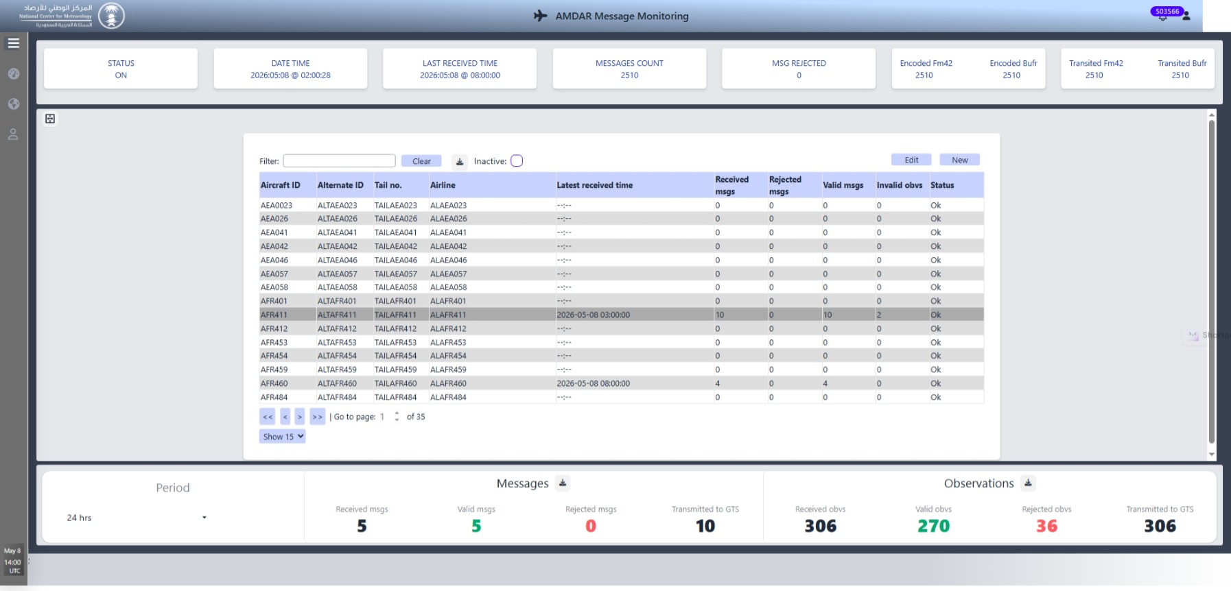The image size is (1231, 591).
Task: Select the AFR453 aircraft row
Action: [621, 342]
